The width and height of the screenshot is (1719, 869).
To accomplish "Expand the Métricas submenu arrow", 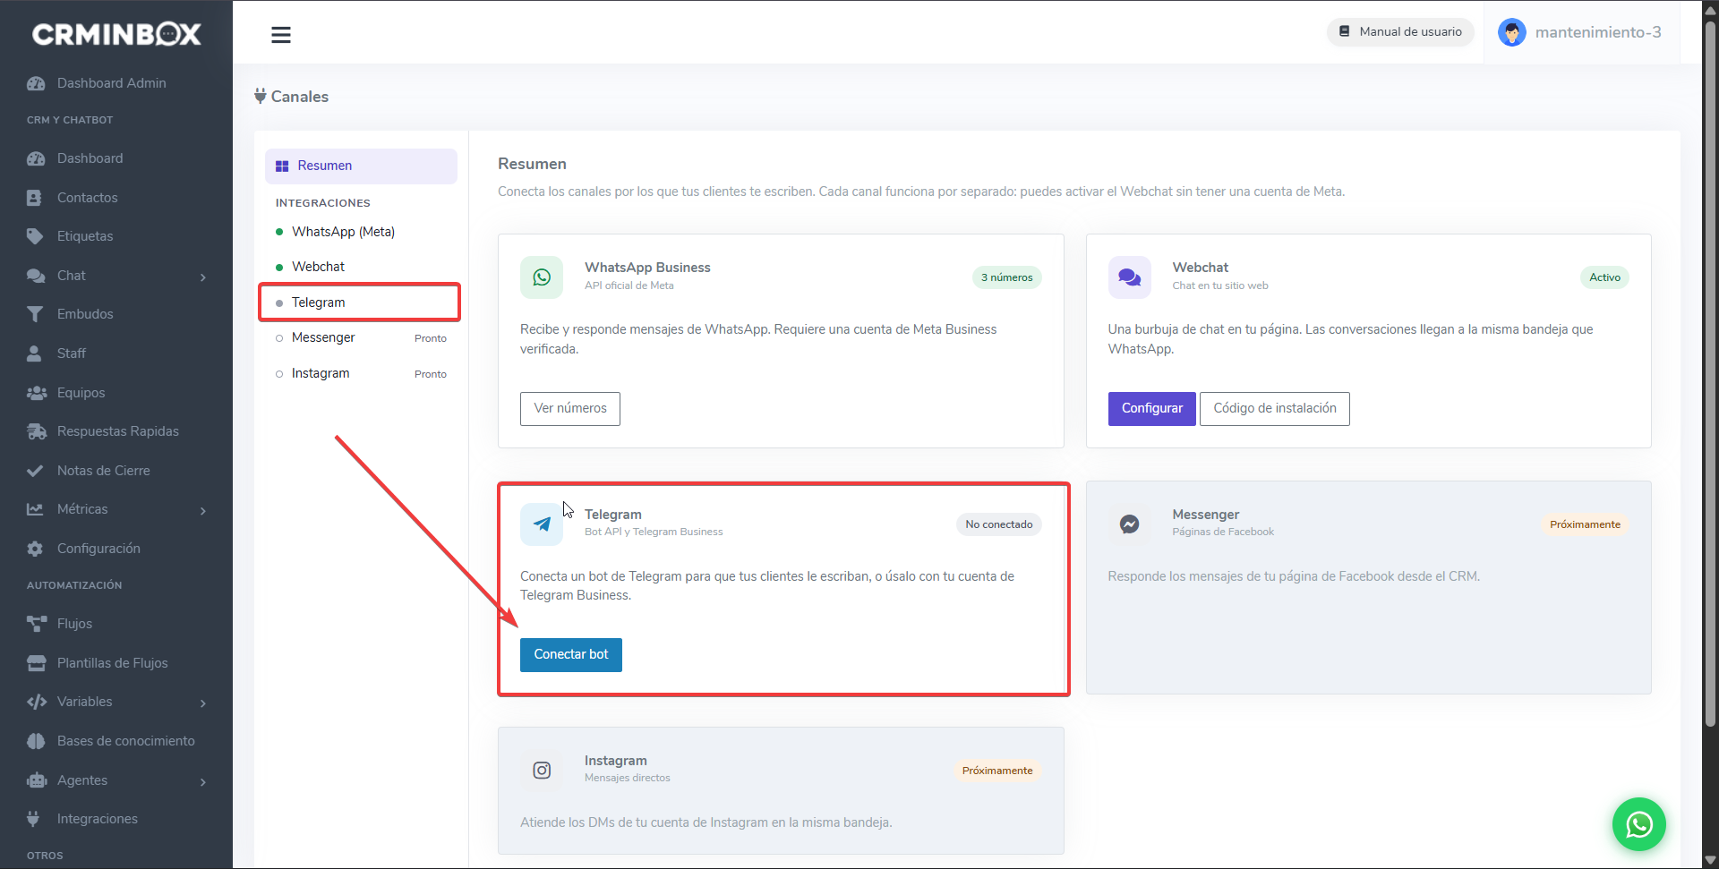I will coord(203,510).
